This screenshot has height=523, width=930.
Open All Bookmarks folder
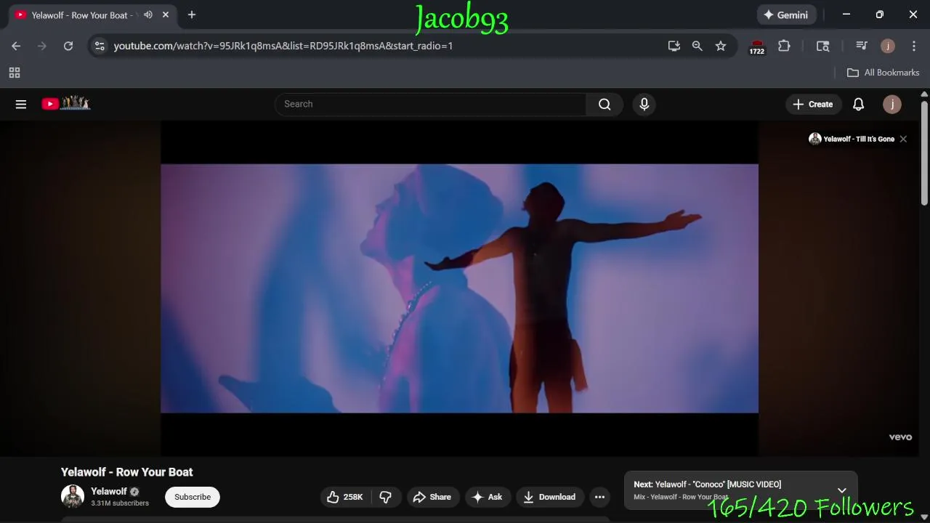click(x=883, y=73)
